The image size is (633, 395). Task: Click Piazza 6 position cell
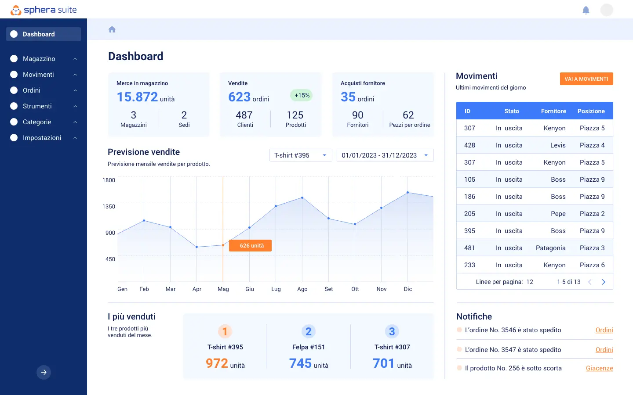592,265
